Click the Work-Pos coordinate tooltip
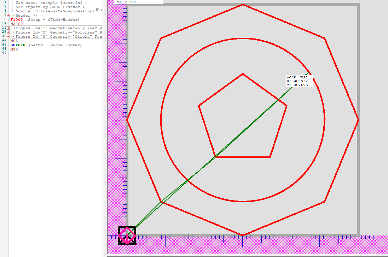This screenshot has height=257, width=388. (x=299, y=81)
